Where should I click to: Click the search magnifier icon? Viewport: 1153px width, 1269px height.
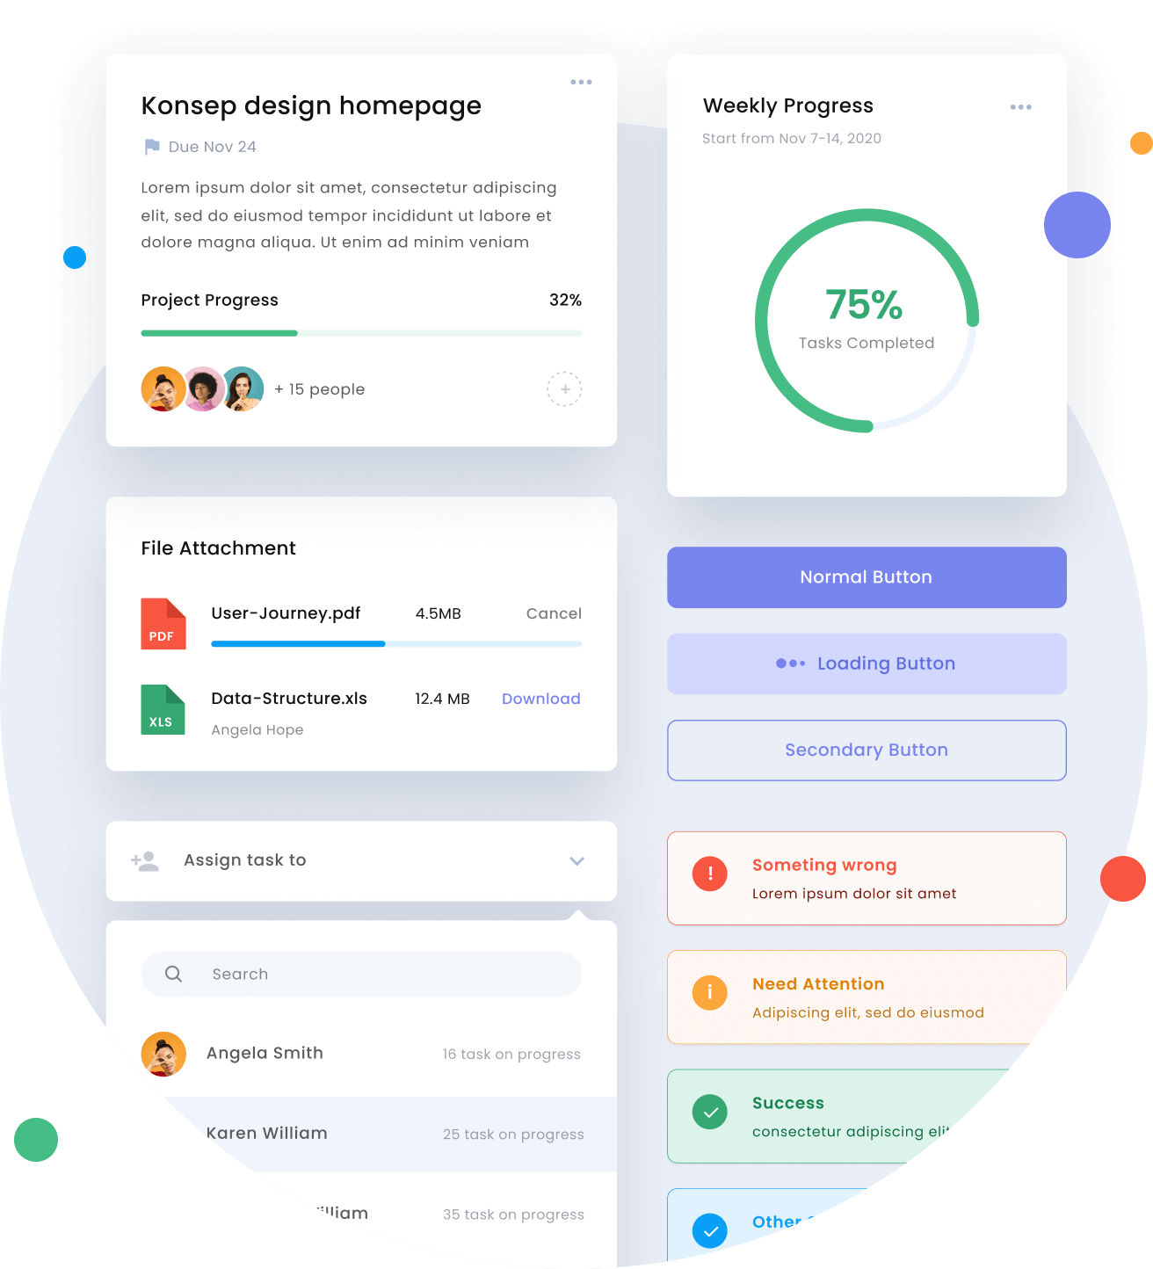coord(174,974)
